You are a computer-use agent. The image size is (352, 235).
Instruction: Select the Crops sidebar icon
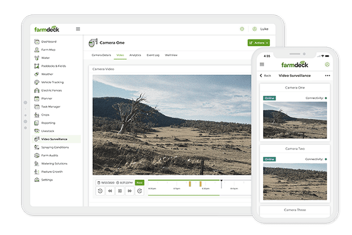pyautogui.click(x=37, y=115)
